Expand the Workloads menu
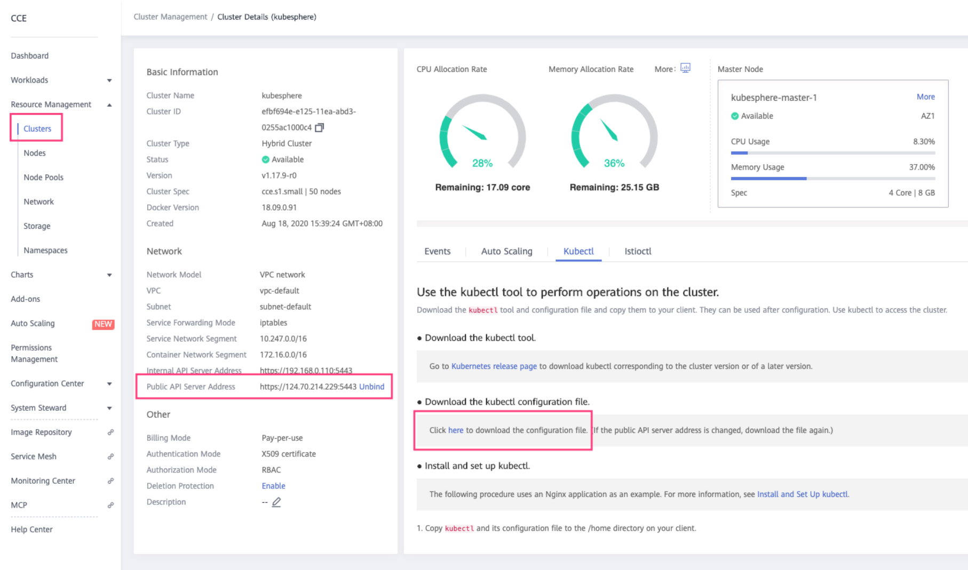968x570 pixels. click(109, 81)
